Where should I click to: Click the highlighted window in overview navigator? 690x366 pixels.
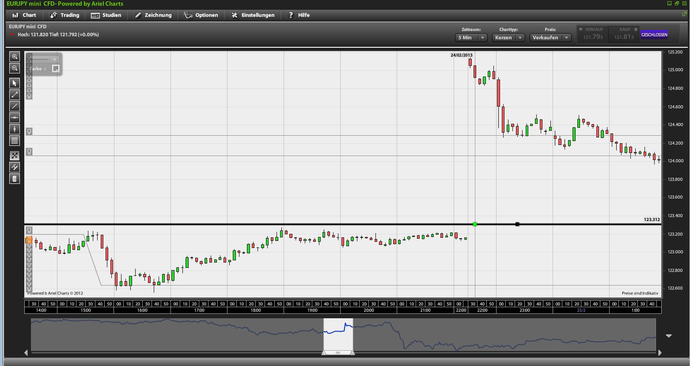click(x=338, y=334)
